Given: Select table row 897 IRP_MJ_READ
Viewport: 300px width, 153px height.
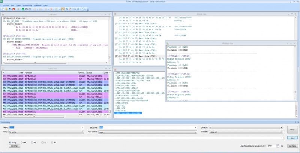Looking at the screenshot, I should pyautogui.click(x=55, y=94).
